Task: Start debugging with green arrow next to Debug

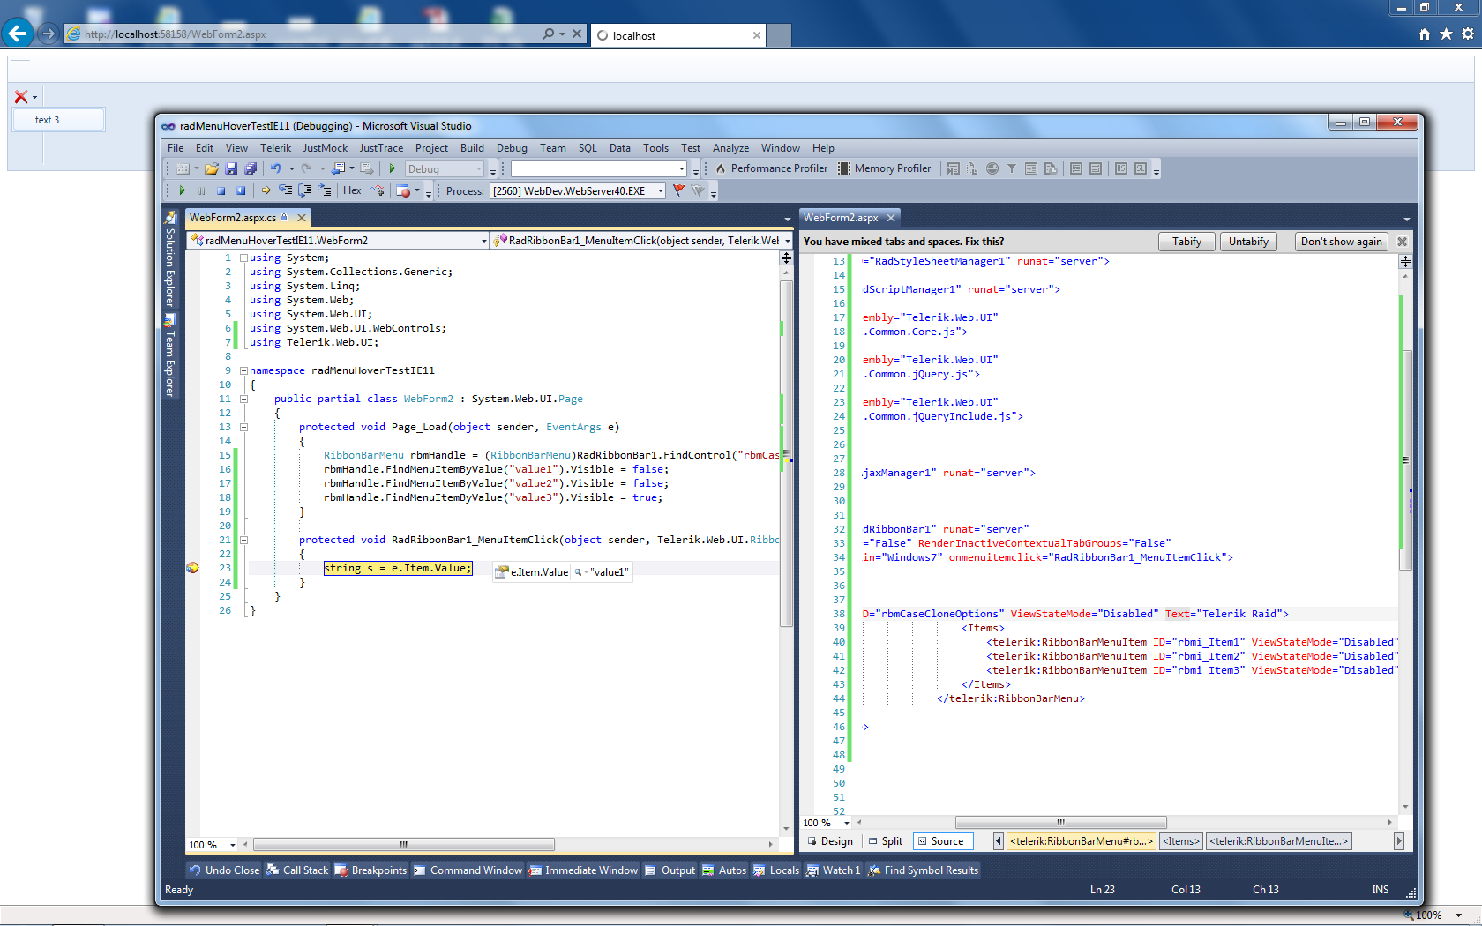Action: [x=393, y=168]
